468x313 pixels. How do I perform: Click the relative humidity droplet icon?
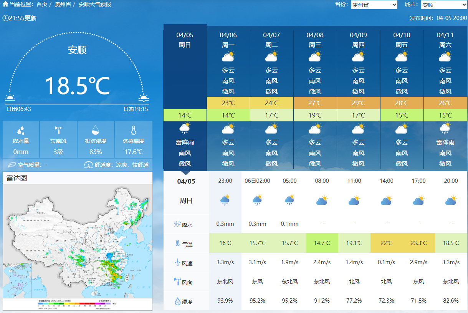click(x=96, y=130)
